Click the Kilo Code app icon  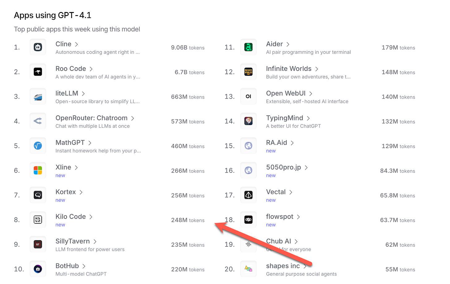coord(38,220)
